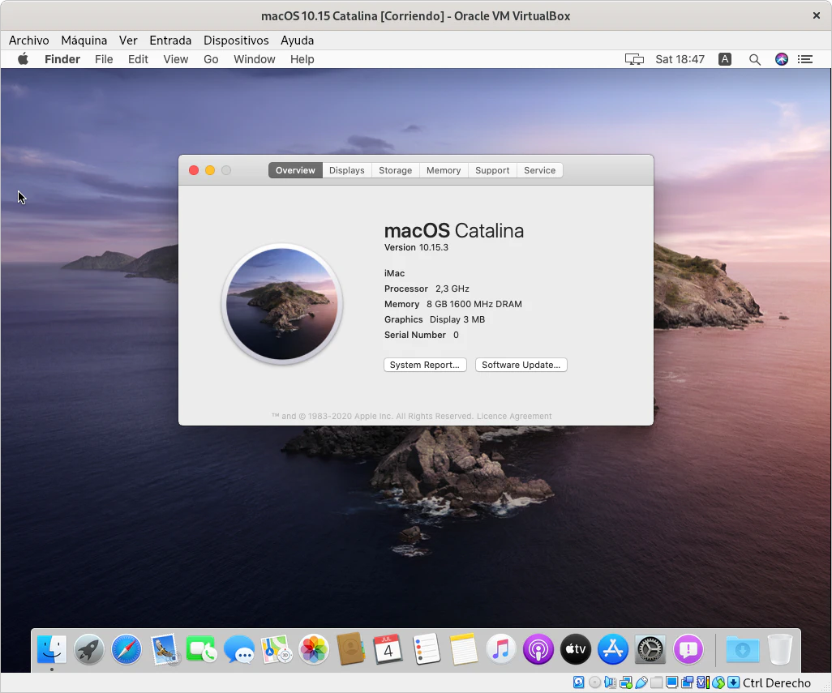Click the System Report... button
This screenshot has width=832, height=693.
click(x=425, y=365)
